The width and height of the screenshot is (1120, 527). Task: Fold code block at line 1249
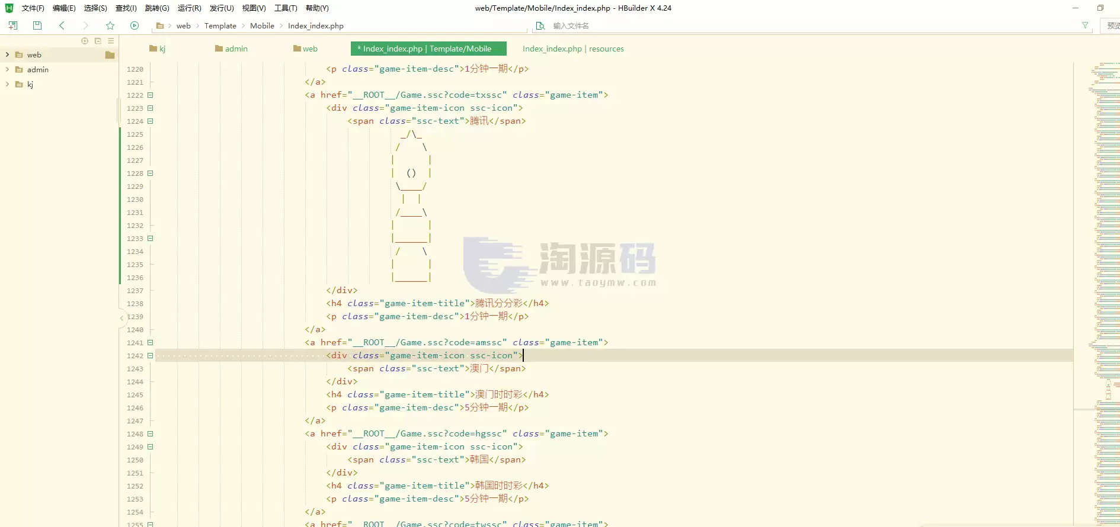(151, 447)
